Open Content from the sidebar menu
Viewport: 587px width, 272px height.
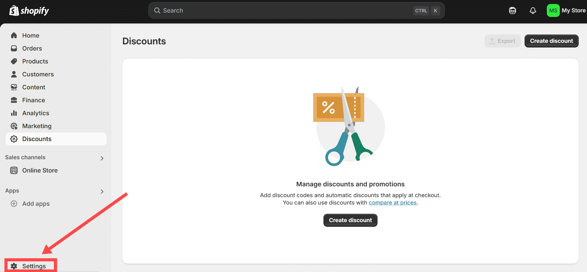[34, 87]
